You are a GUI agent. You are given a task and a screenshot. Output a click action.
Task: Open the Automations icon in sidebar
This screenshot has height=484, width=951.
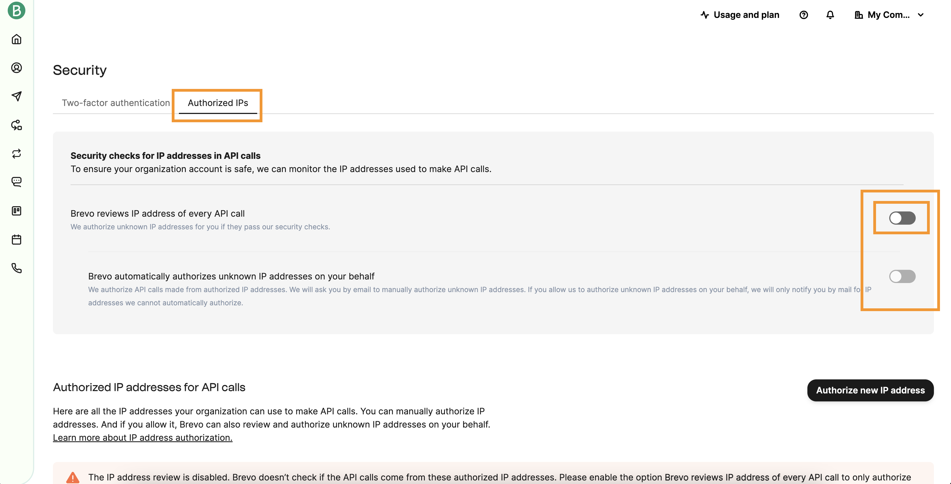tap(17, 125)
